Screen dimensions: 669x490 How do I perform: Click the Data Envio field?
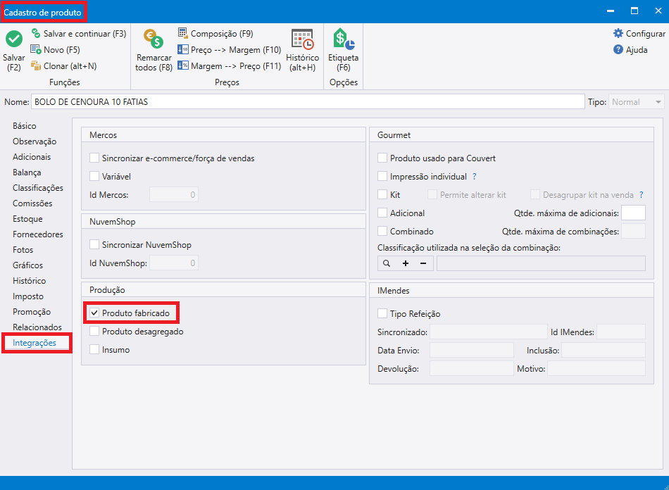click(472, 351)
